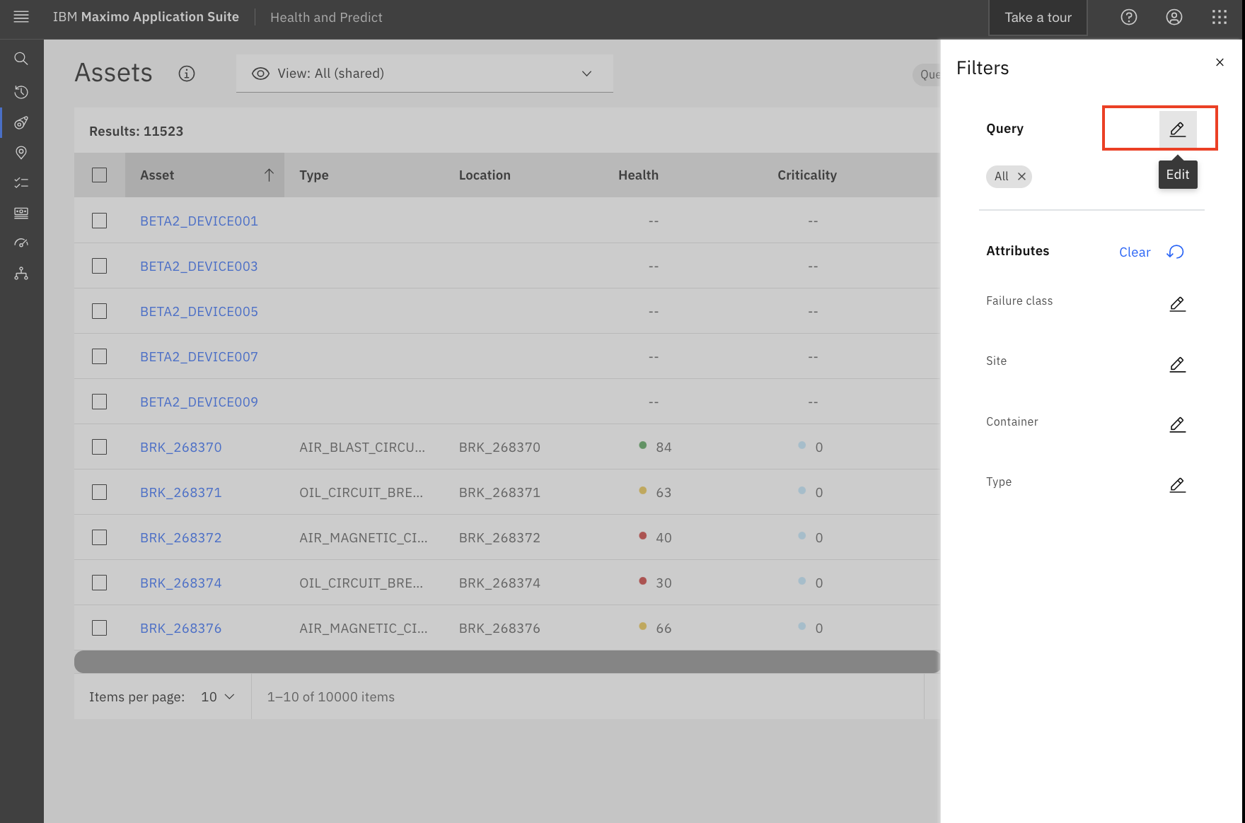The height and width of the screenshot is (823, 1245).
Task: Click the Health column header
Action: click(x=638, y=175)
